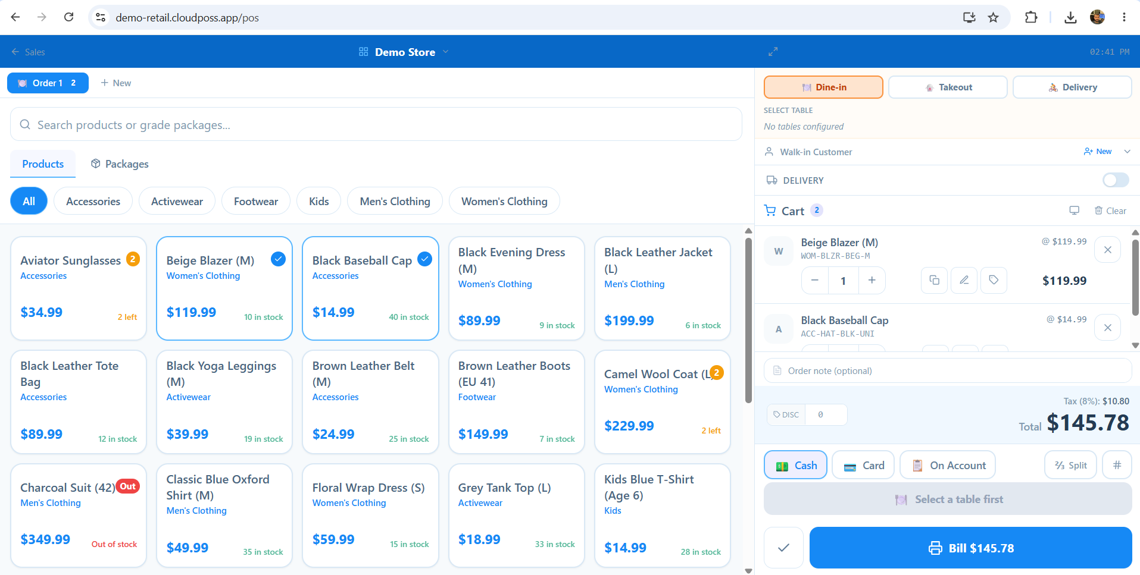Click the hash reference icon button

click(x=1117, y=465)
